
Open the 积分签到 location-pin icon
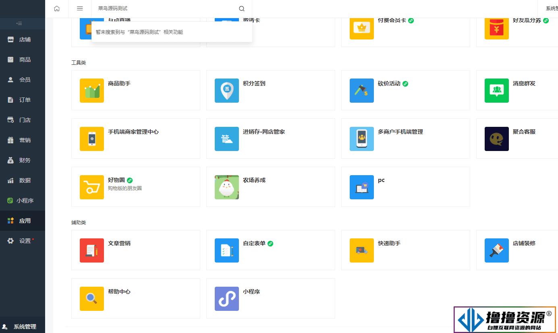coord(227,91)
